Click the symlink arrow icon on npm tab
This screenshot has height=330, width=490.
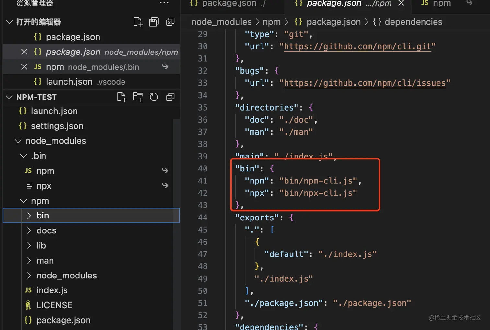click(470, 3)
